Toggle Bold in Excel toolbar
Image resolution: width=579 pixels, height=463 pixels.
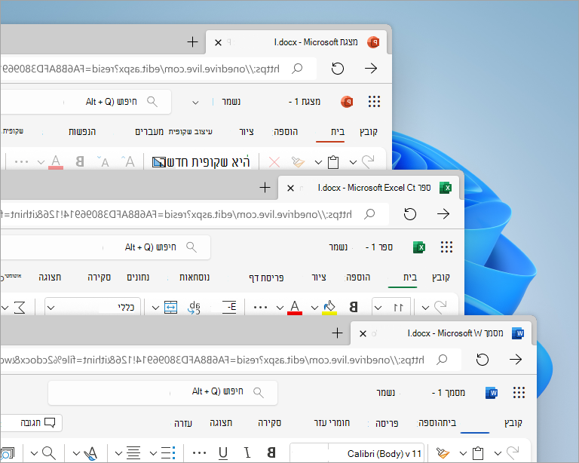pos(353,307)
